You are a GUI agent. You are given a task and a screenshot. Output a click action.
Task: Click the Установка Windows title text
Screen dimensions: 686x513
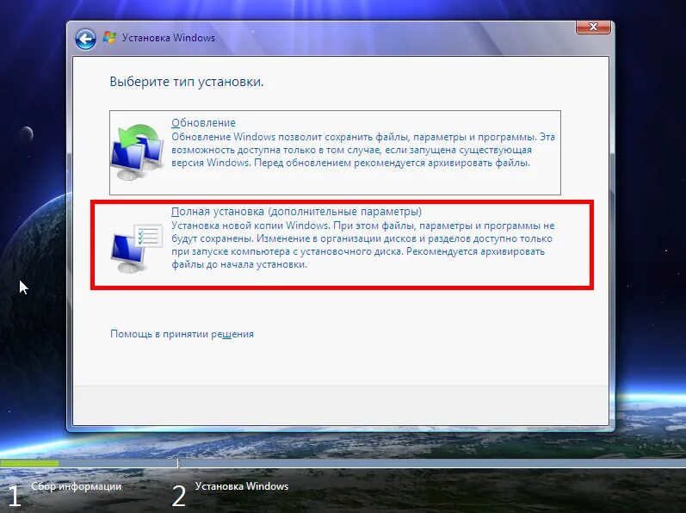[169, 38]
